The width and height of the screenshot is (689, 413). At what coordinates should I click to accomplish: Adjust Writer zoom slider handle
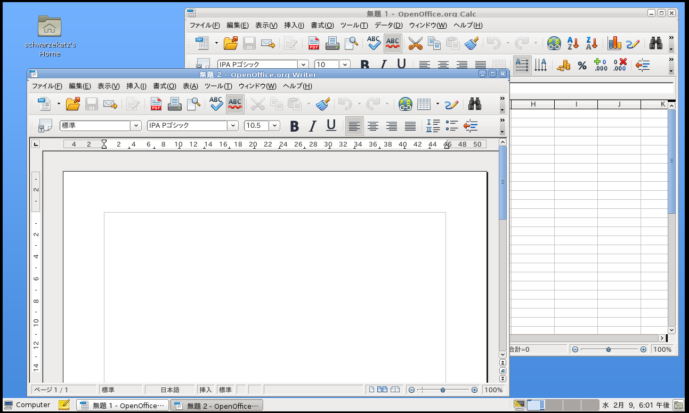tap(443, 390)
